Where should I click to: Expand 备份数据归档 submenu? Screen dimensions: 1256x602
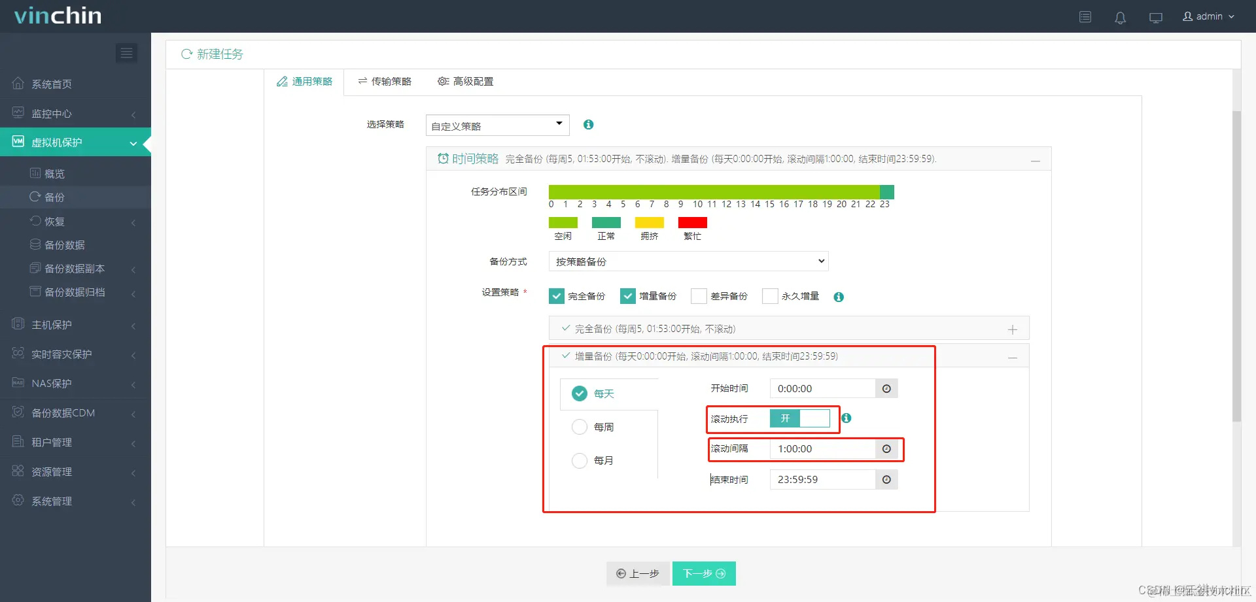75,292
